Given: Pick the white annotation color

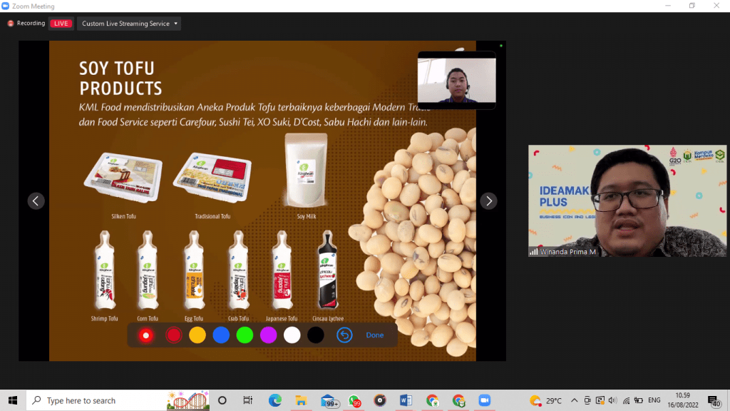Looking at the screenshot, I should 292,335.
